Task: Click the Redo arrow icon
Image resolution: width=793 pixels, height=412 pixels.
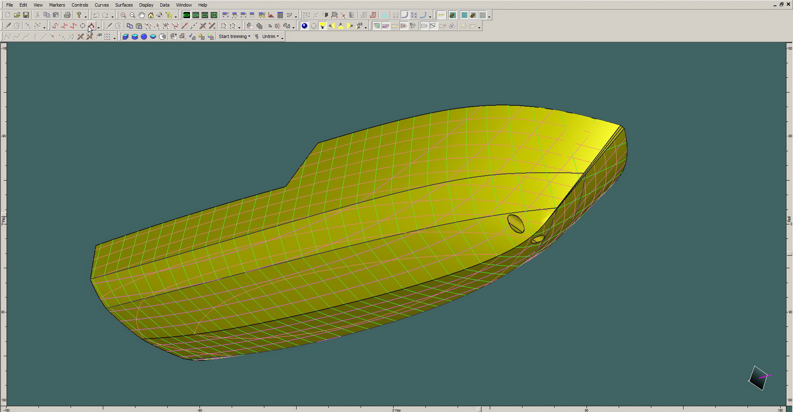Action: click(x=105, y=15)
